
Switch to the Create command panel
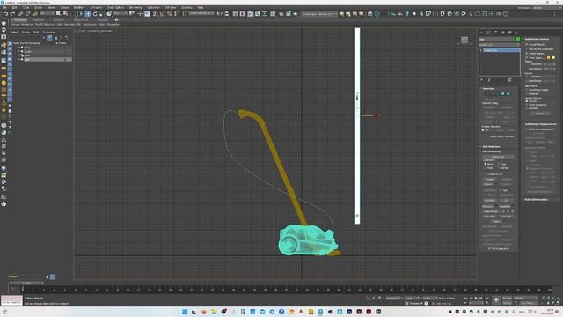tap(481, 33)
